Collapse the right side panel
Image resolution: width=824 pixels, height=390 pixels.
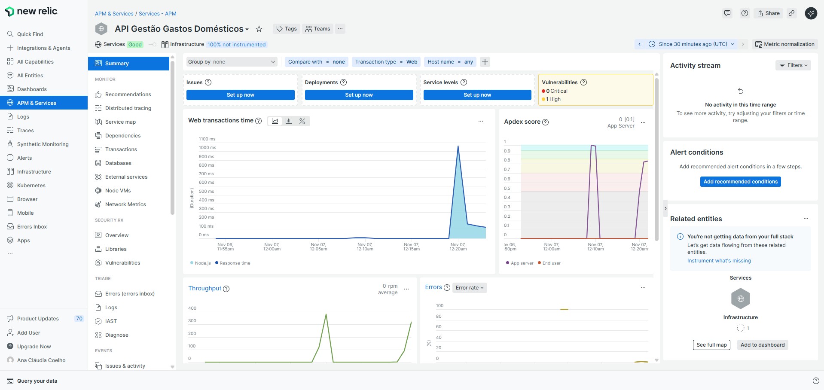click(665, 208)
